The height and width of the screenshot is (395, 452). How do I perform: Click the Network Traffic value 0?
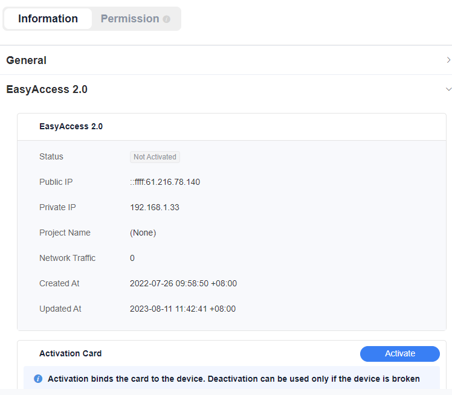pos(132,258)
